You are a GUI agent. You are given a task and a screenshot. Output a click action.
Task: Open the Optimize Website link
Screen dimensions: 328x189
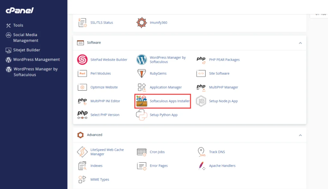click(104, 87)
